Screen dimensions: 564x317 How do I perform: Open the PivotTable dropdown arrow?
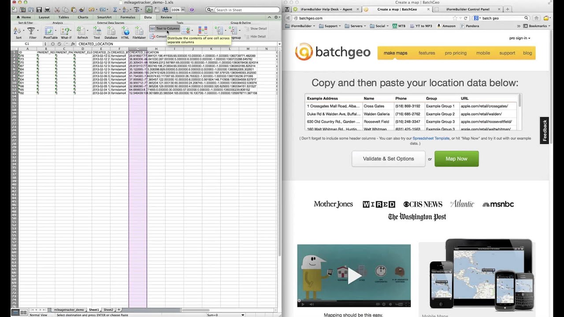56,30
